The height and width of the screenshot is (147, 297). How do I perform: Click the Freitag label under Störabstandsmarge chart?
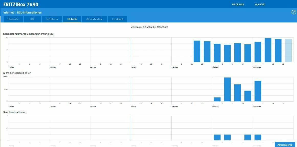(11, 67)
